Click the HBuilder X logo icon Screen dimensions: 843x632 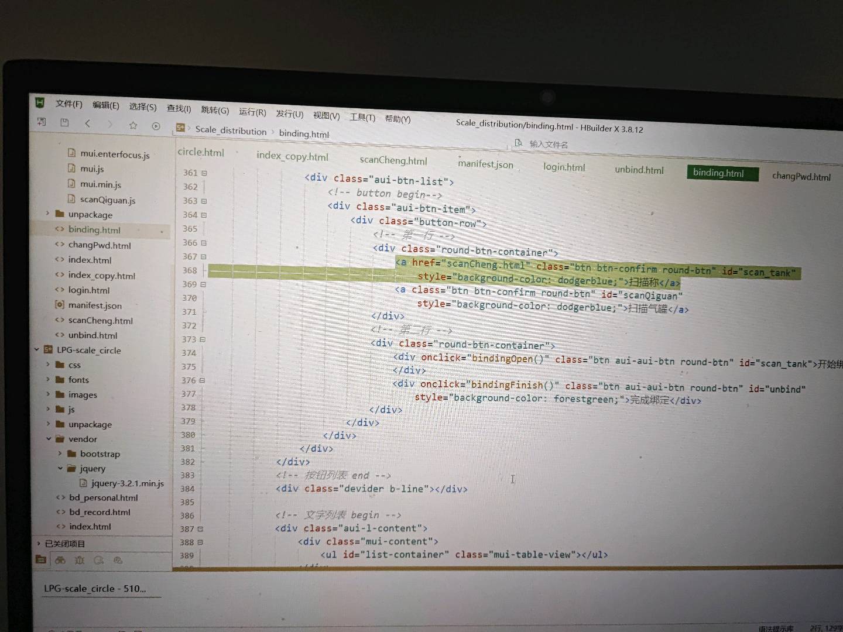point(39,102)
